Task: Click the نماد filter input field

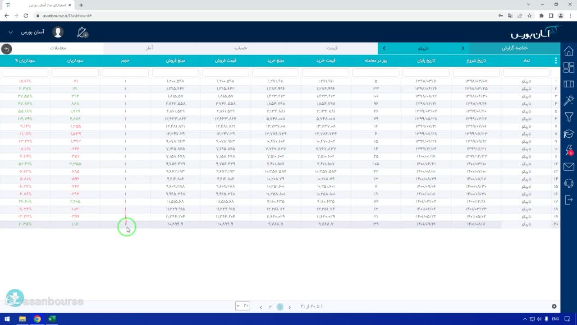Action: (526, 72)
